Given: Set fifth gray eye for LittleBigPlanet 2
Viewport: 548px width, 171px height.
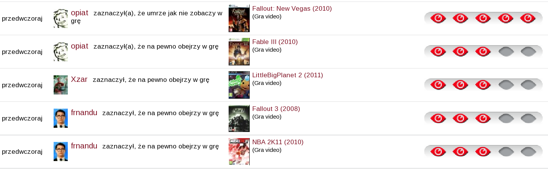Looking at the screenshot, I should pos(528,85).
